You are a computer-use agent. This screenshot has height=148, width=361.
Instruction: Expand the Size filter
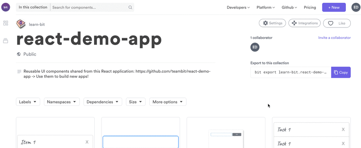click(136, 102)
